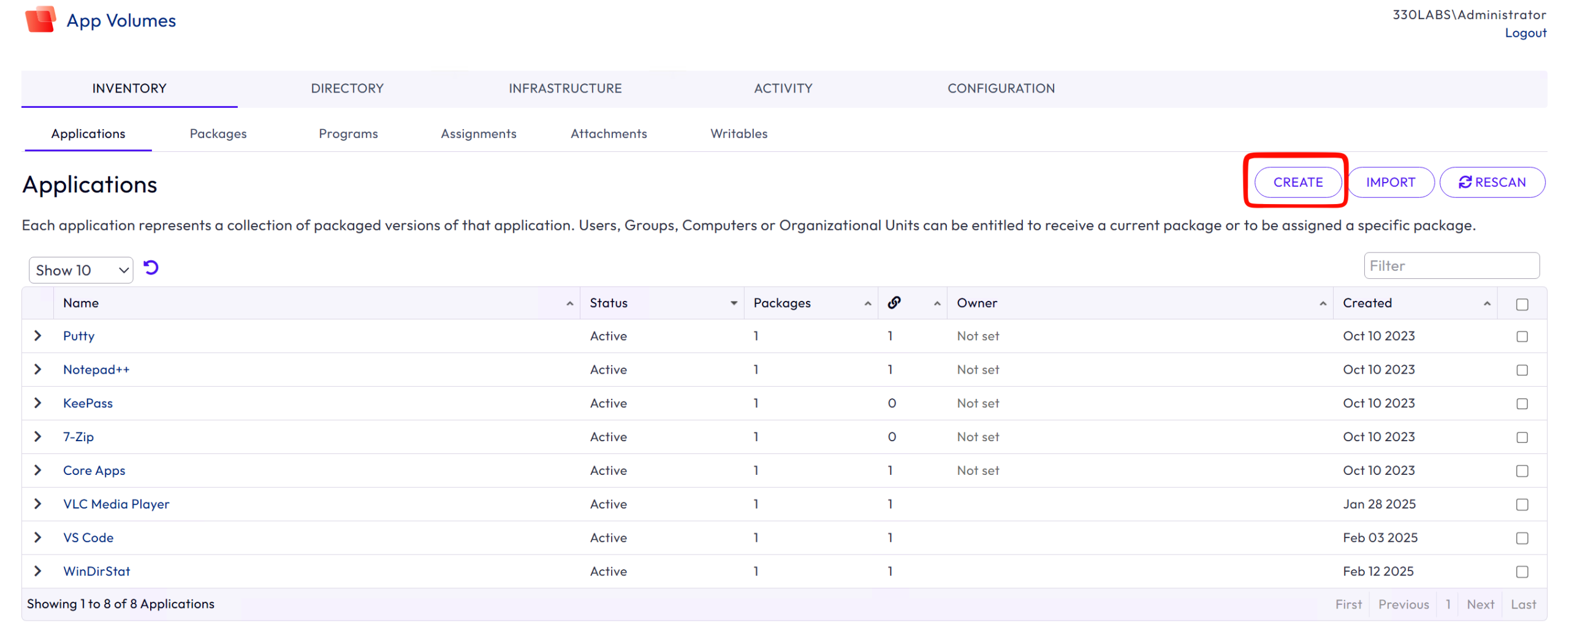Open the VS Code application link
The height and width of the screenshot is (625, 1569).
coord(88,538)
